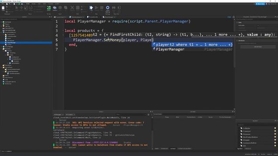Select the Teams service in Explorer
Screen dimensions: 278x156
7,75
